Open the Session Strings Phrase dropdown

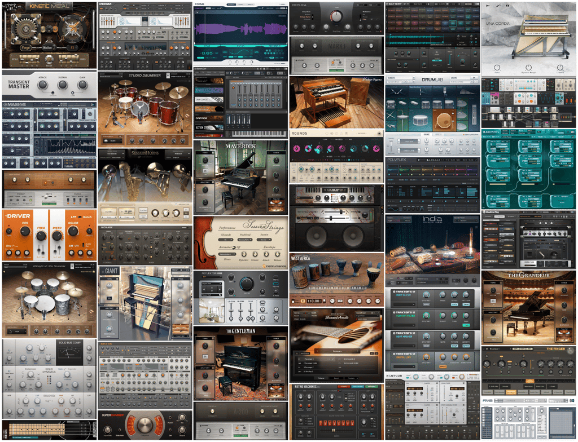click(227, 254)
